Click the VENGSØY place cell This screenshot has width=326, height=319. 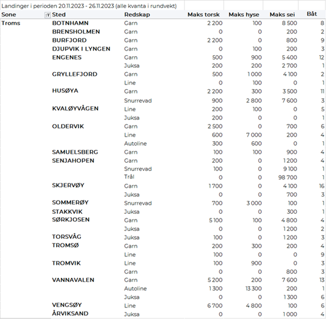(x=67, y=305)
